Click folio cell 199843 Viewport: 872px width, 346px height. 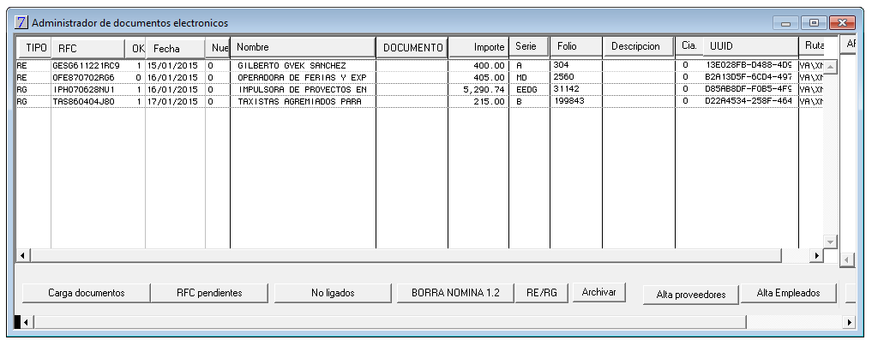(x=569, y=100)
